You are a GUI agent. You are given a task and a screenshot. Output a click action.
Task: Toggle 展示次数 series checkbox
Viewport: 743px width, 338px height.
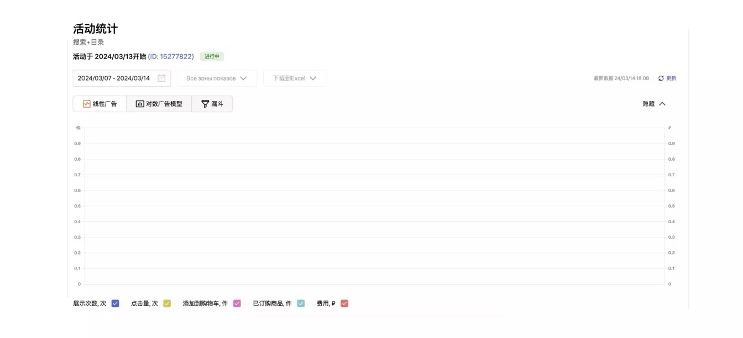pos(116,303)
